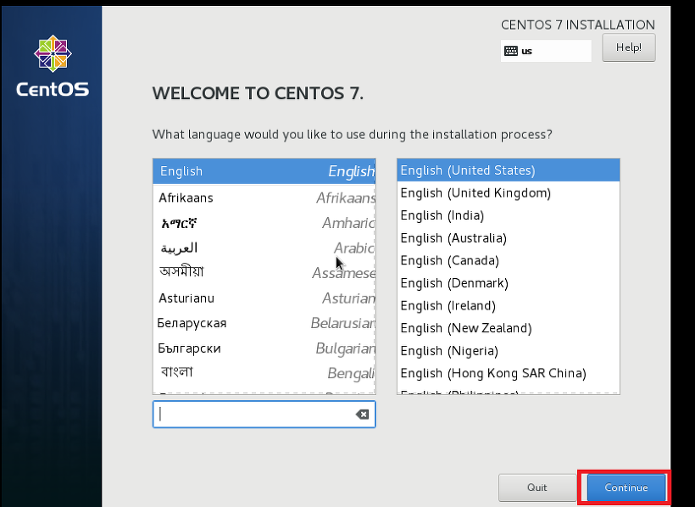Choose English (India) locale
695x507 pixels.
(x=509, y=215)
